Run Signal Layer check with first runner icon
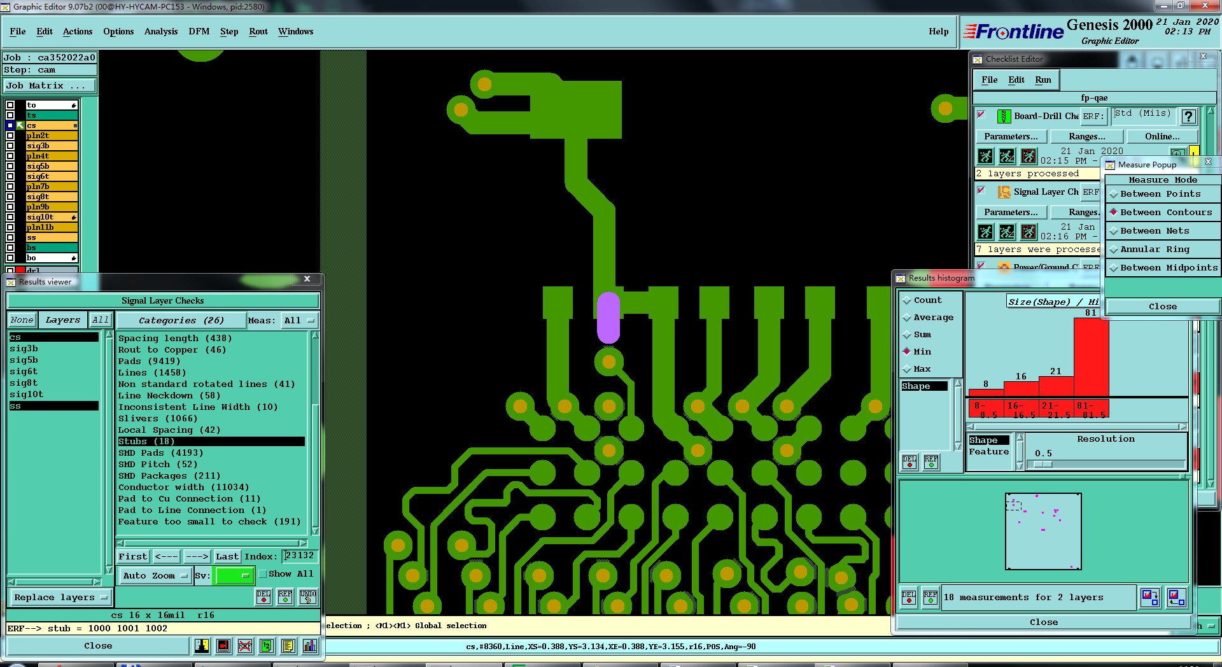 985,232
